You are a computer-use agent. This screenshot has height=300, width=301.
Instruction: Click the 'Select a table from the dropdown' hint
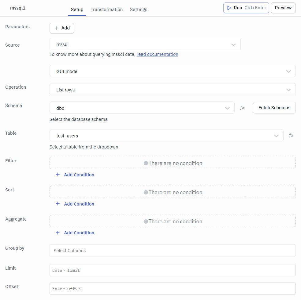tap(84, 147)
